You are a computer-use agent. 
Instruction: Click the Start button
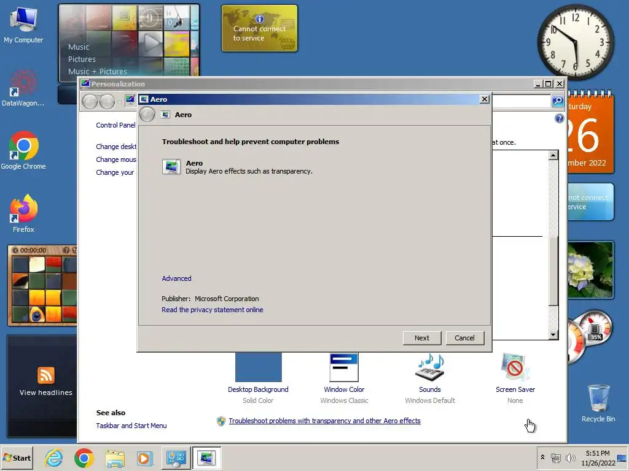pyautogui.click(x=17, y=458)
